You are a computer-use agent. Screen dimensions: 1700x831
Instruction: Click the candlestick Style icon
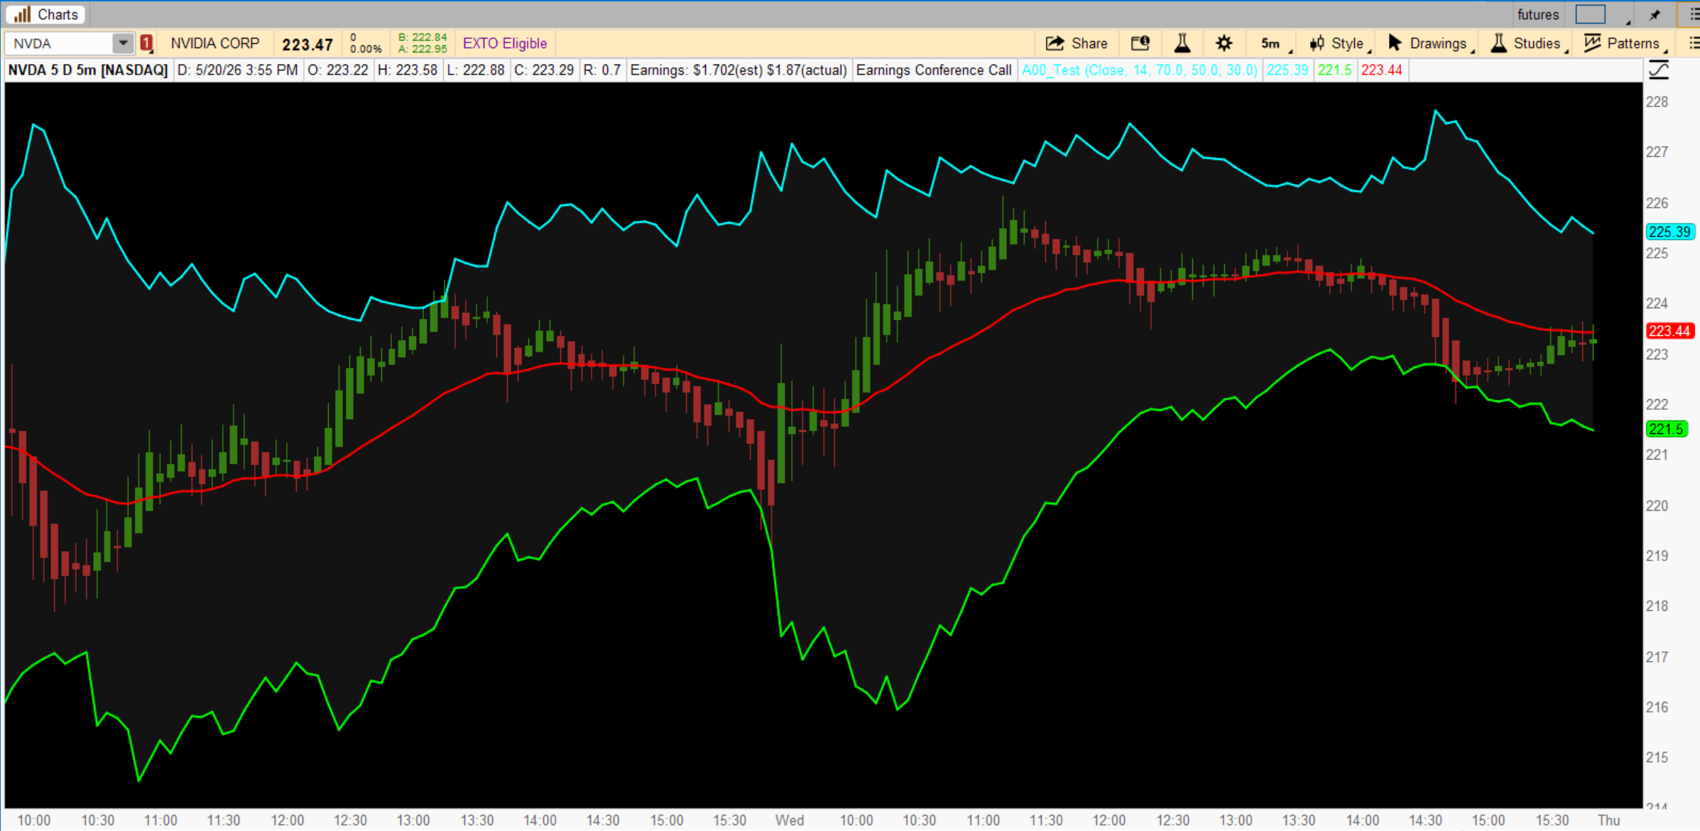pyautogui.click(x=1317, y=43)
